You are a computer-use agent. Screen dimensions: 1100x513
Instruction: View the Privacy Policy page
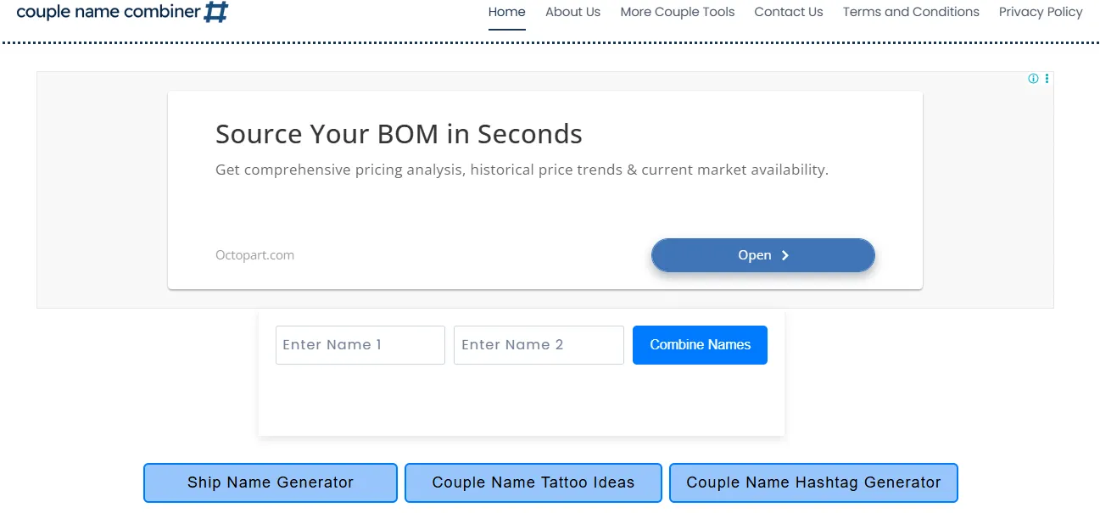coord(1040,12)
